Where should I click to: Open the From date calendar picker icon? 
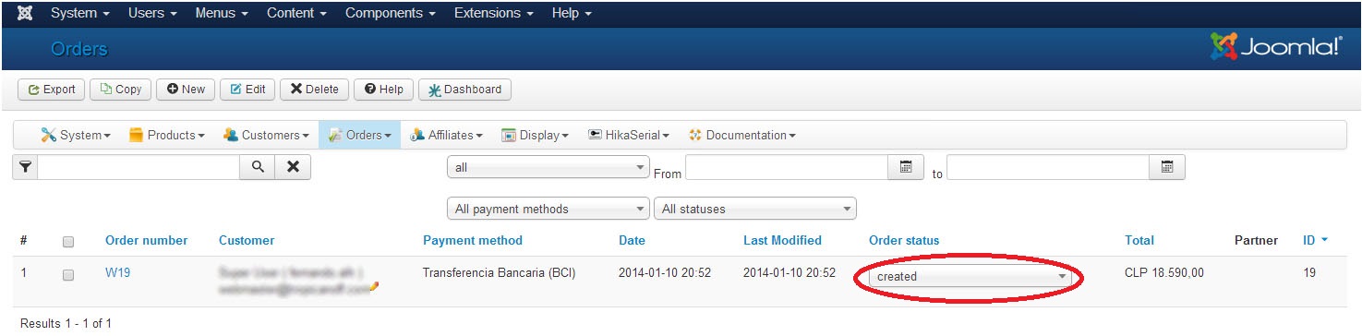click(906, 167)
